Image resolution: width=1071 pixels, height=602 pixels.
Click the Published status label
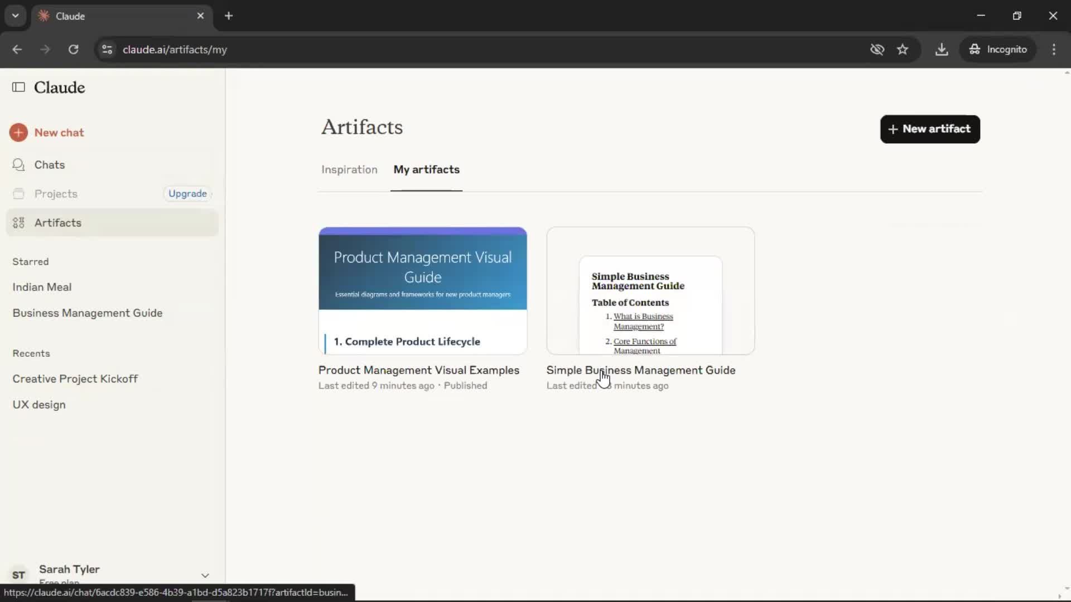[x=465, y=386]
